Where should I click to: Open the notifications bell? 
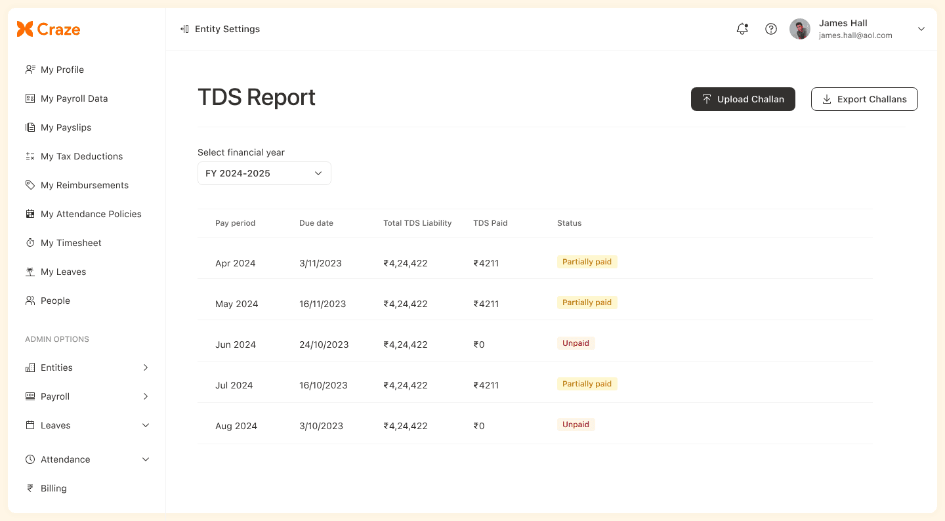742,29
